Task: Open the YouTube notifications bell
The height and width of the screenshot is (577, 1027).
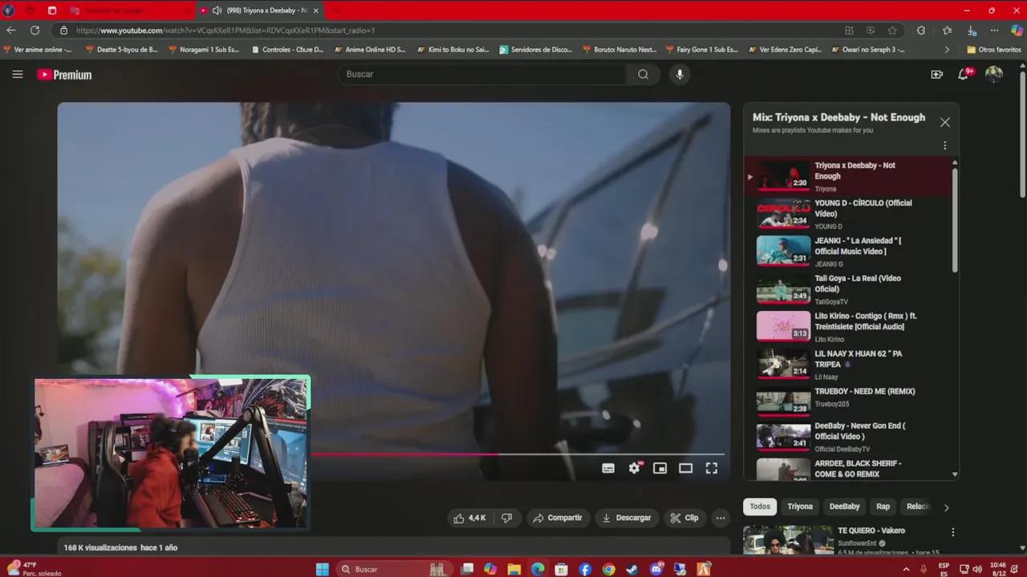Action: (964, 75)
